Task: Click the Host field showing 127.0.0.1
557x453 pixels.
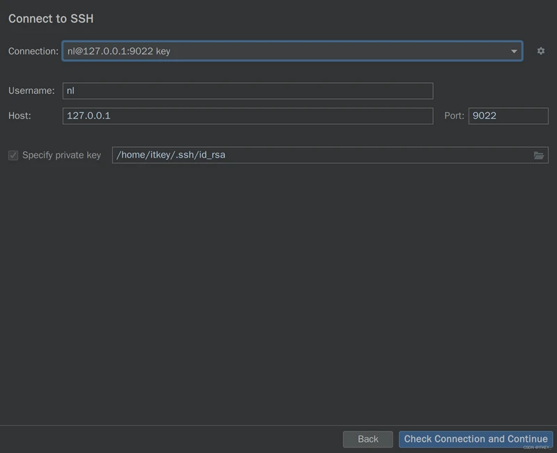Action: point(248,116)
